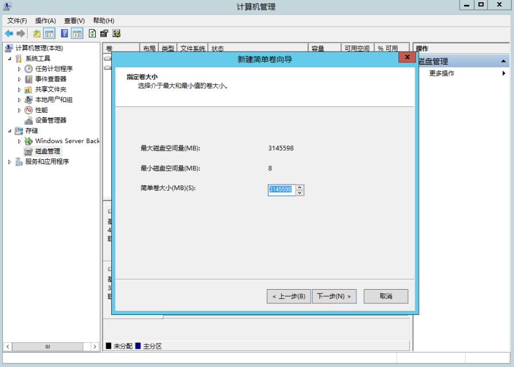This screenshot has height=367, width=514.
Task: Close the 新建简单卷向导 dialog
Action: [x=407, y=57]
